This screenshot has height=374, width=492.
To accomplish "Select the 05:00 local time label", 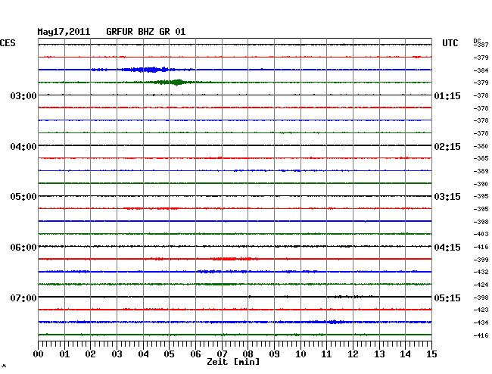I will tap(23, 197).
